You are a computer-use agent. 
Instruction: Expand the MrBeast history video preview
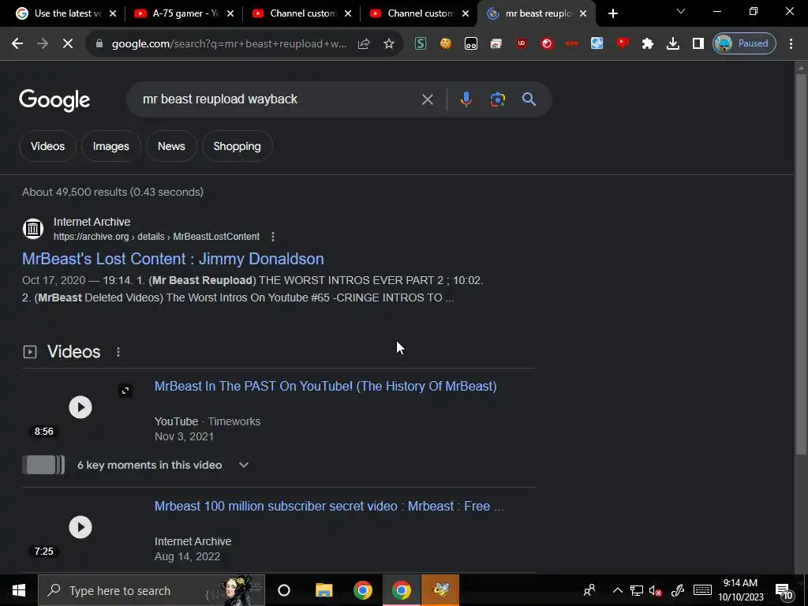(x=125, y=391)
